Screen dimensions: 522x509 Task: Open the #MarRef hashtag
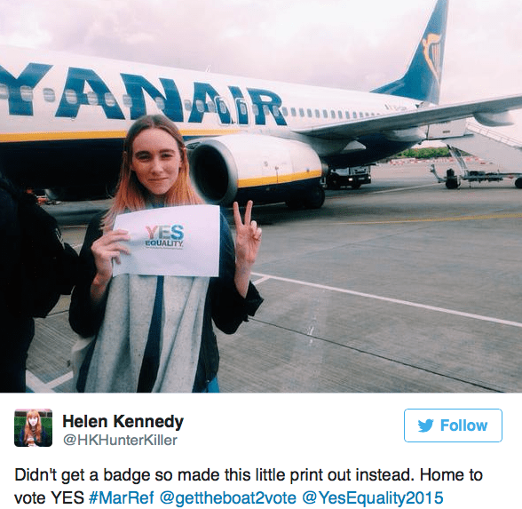pyautogui.click(x=122, y=498)
